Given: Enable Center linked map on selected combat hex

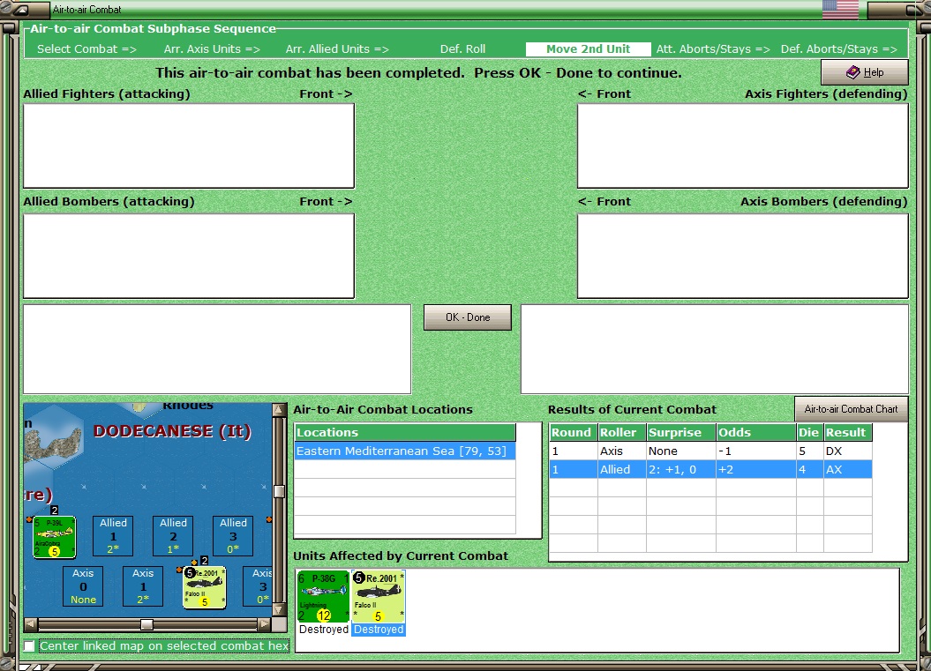Looking at the screenshot, I should [x=29, y=645].
